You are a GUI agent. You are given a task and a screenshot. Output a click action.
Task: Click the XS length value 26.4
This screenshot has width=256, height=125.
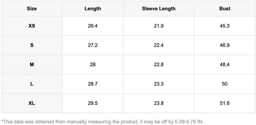pyautogui.click(x=93, y=26)
